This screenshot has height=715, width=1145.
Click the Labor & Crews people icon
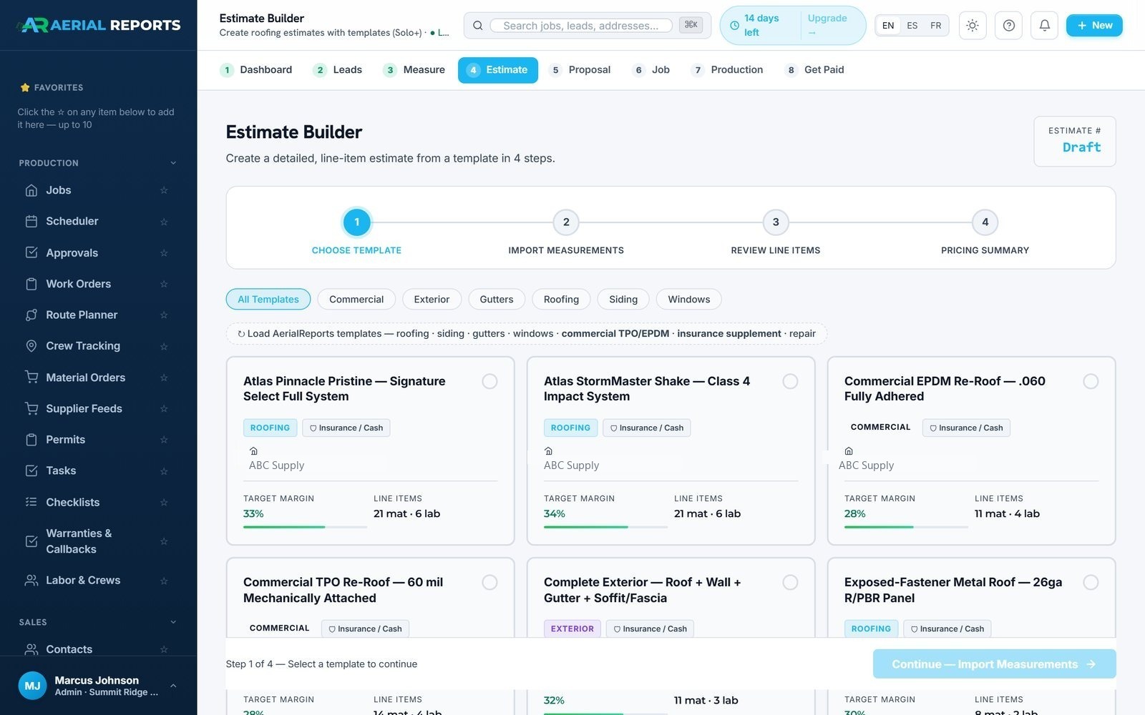tap(31, 580)
